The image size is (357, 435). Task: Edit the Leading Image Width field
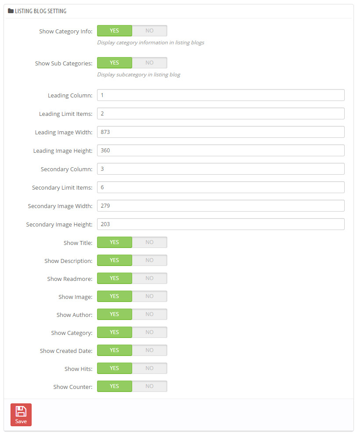(x=221, y=132)
